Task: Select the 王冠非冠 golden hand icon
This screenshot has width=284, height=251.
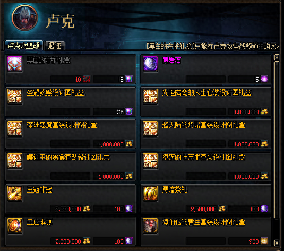Action: [15, 193]
